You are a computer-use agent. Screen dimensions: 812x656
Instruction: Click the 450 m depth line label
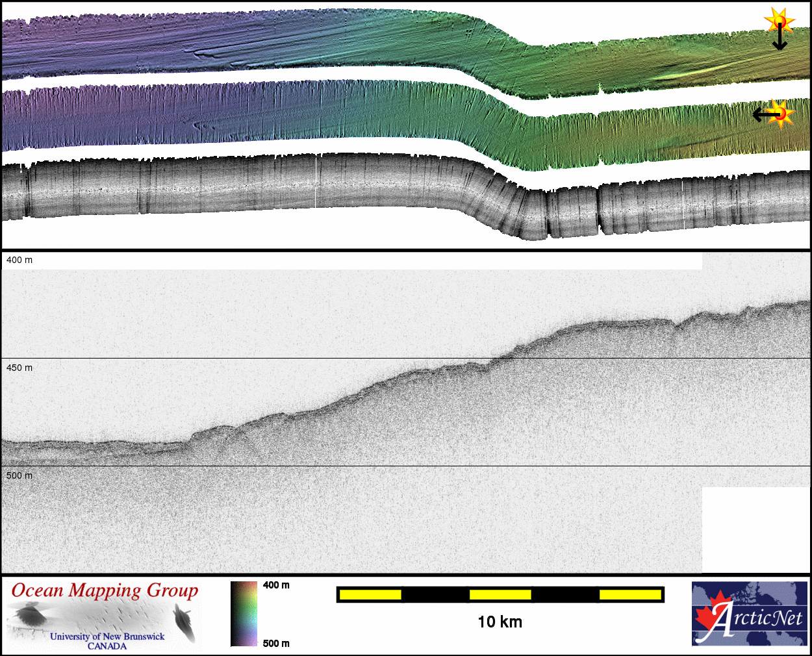[x=19, y=368]
